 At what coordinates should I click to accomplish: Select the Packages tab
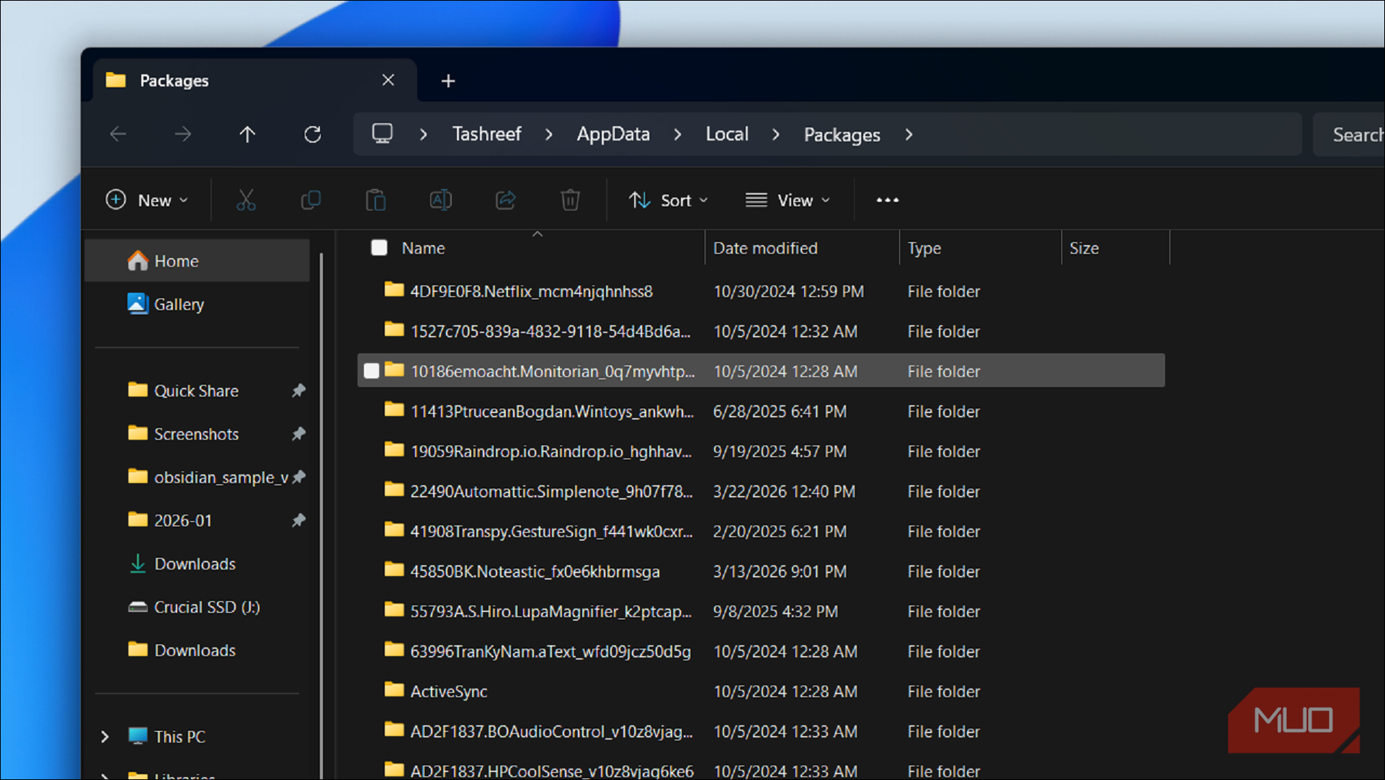pyautogui.click(x=256, y=80)
